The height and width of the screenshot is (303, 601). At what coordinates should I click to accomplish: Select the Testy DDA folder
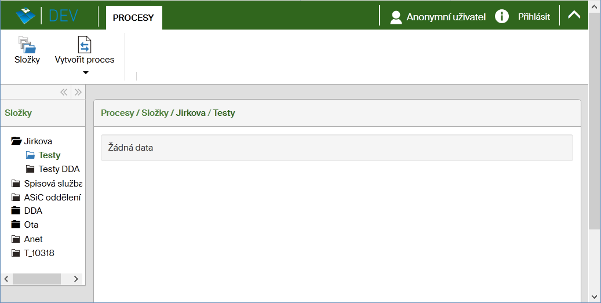coord(59,169)
